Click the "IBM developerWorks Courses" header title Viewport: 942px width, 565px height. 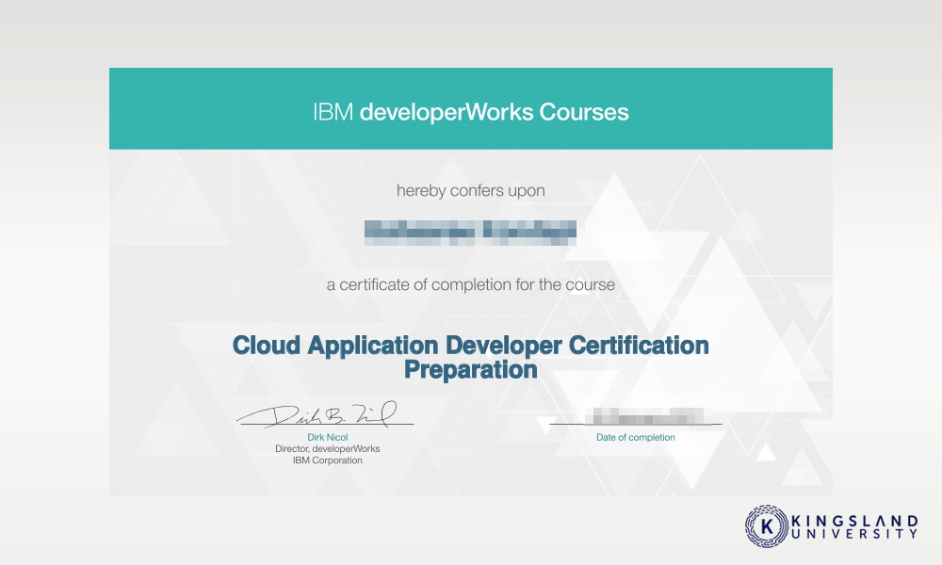[470, 112]
